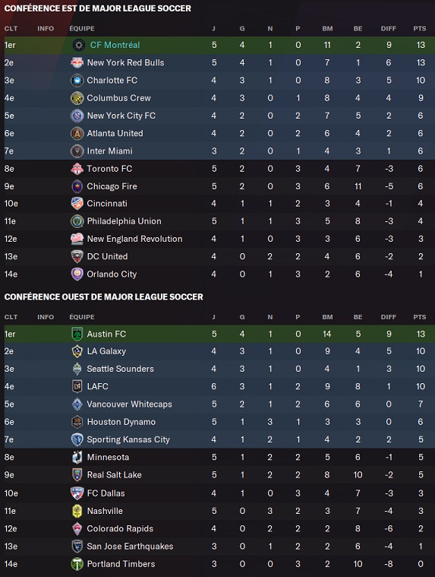
Task: Click the Portland Timbers round badge
Action: (x=77, y=564)
